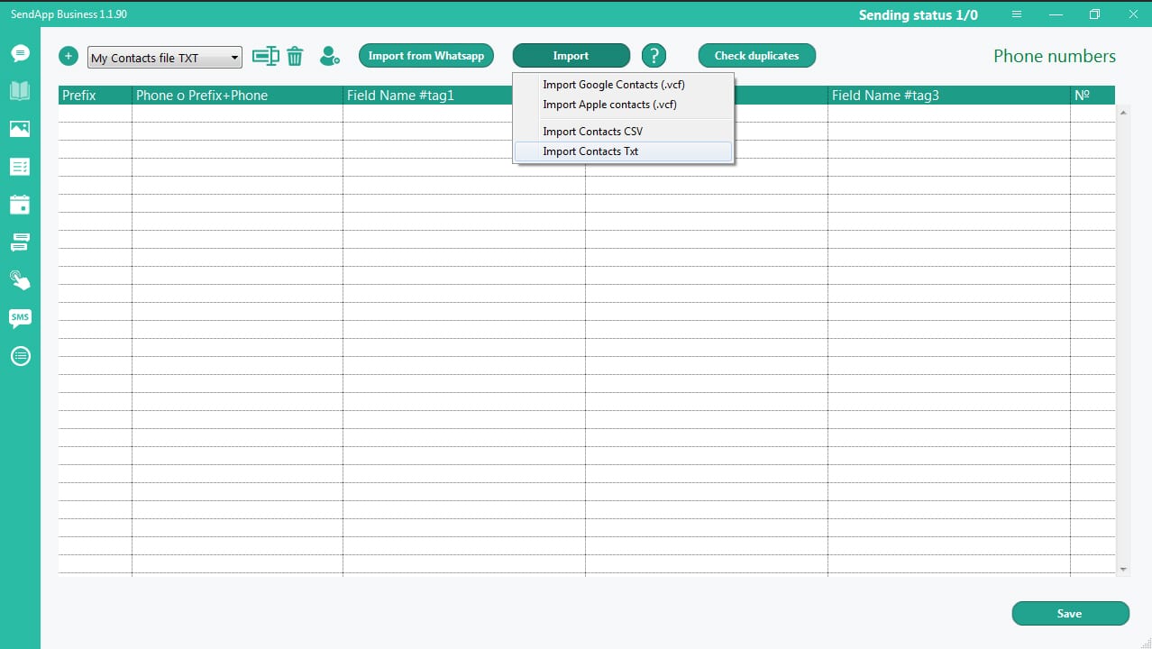Viewport: 1152px width, 649px height.
Task: Click the calendar scheduler icon in sidebar
Action: [20, 205]
